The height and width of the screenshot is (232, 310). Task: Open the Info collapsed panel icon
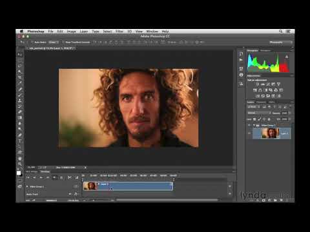coord(241,75)
